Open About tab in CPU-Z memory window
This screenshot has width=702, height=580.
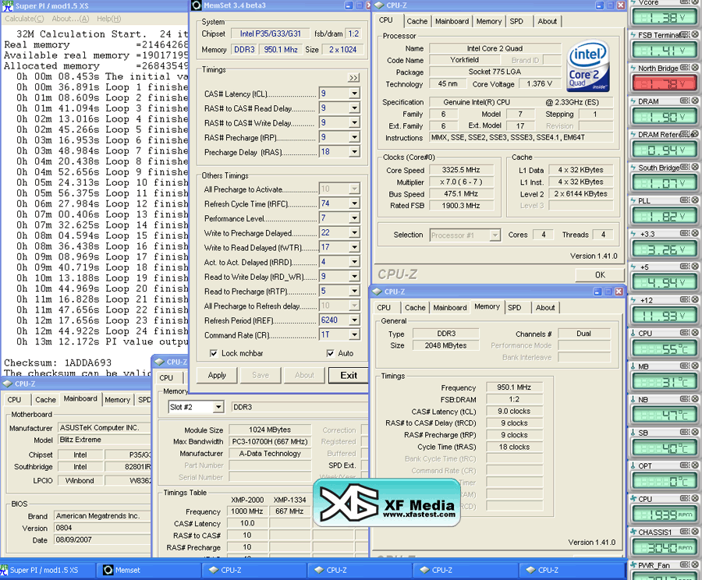pos(545,307)
